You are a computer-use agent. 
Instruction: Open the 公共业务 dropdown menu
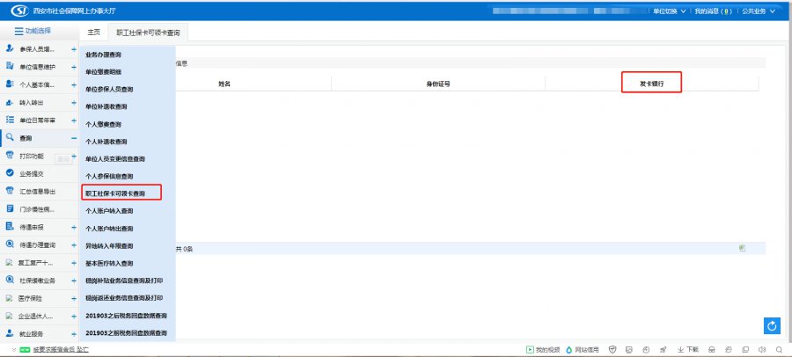[x=759, y=11]
